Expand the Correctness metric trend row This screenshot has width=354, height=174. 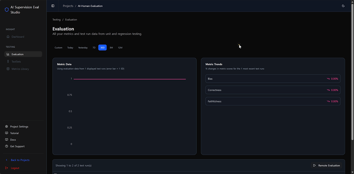[273, 90]
